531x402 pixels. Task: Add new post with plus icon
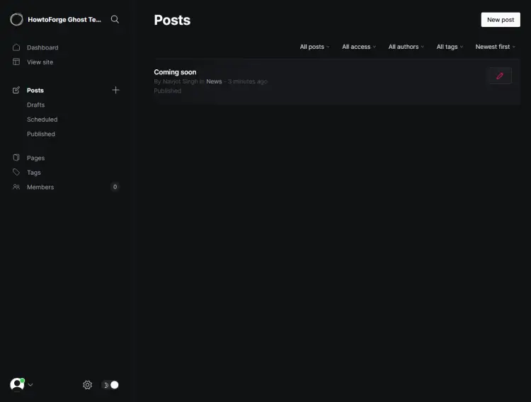tap(115, 90)
